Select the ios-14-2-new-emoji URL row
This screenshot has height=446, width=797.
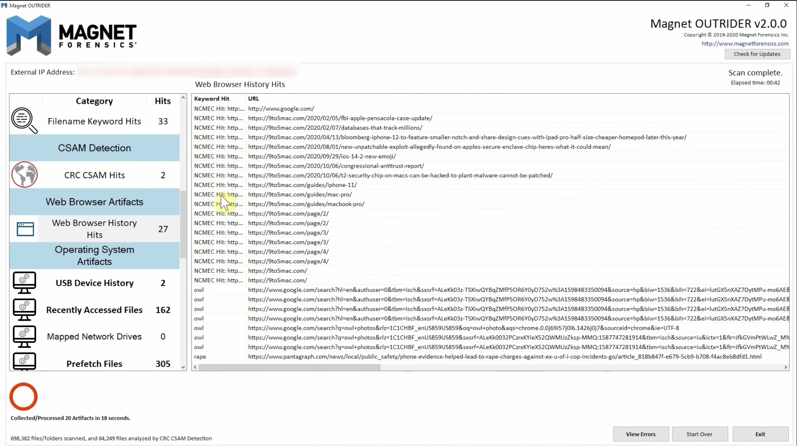click(490, 156)
